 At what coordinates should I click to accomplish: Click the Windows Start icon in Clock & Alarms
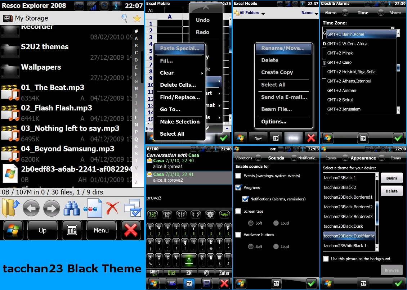coord(327,138)
